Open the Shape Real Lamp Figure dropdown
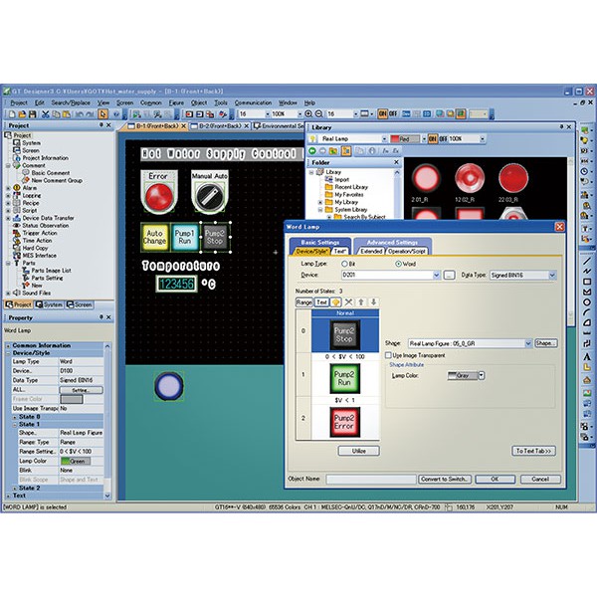The width and height of the screenshot is (597, 597). click(x=528, y=343)
